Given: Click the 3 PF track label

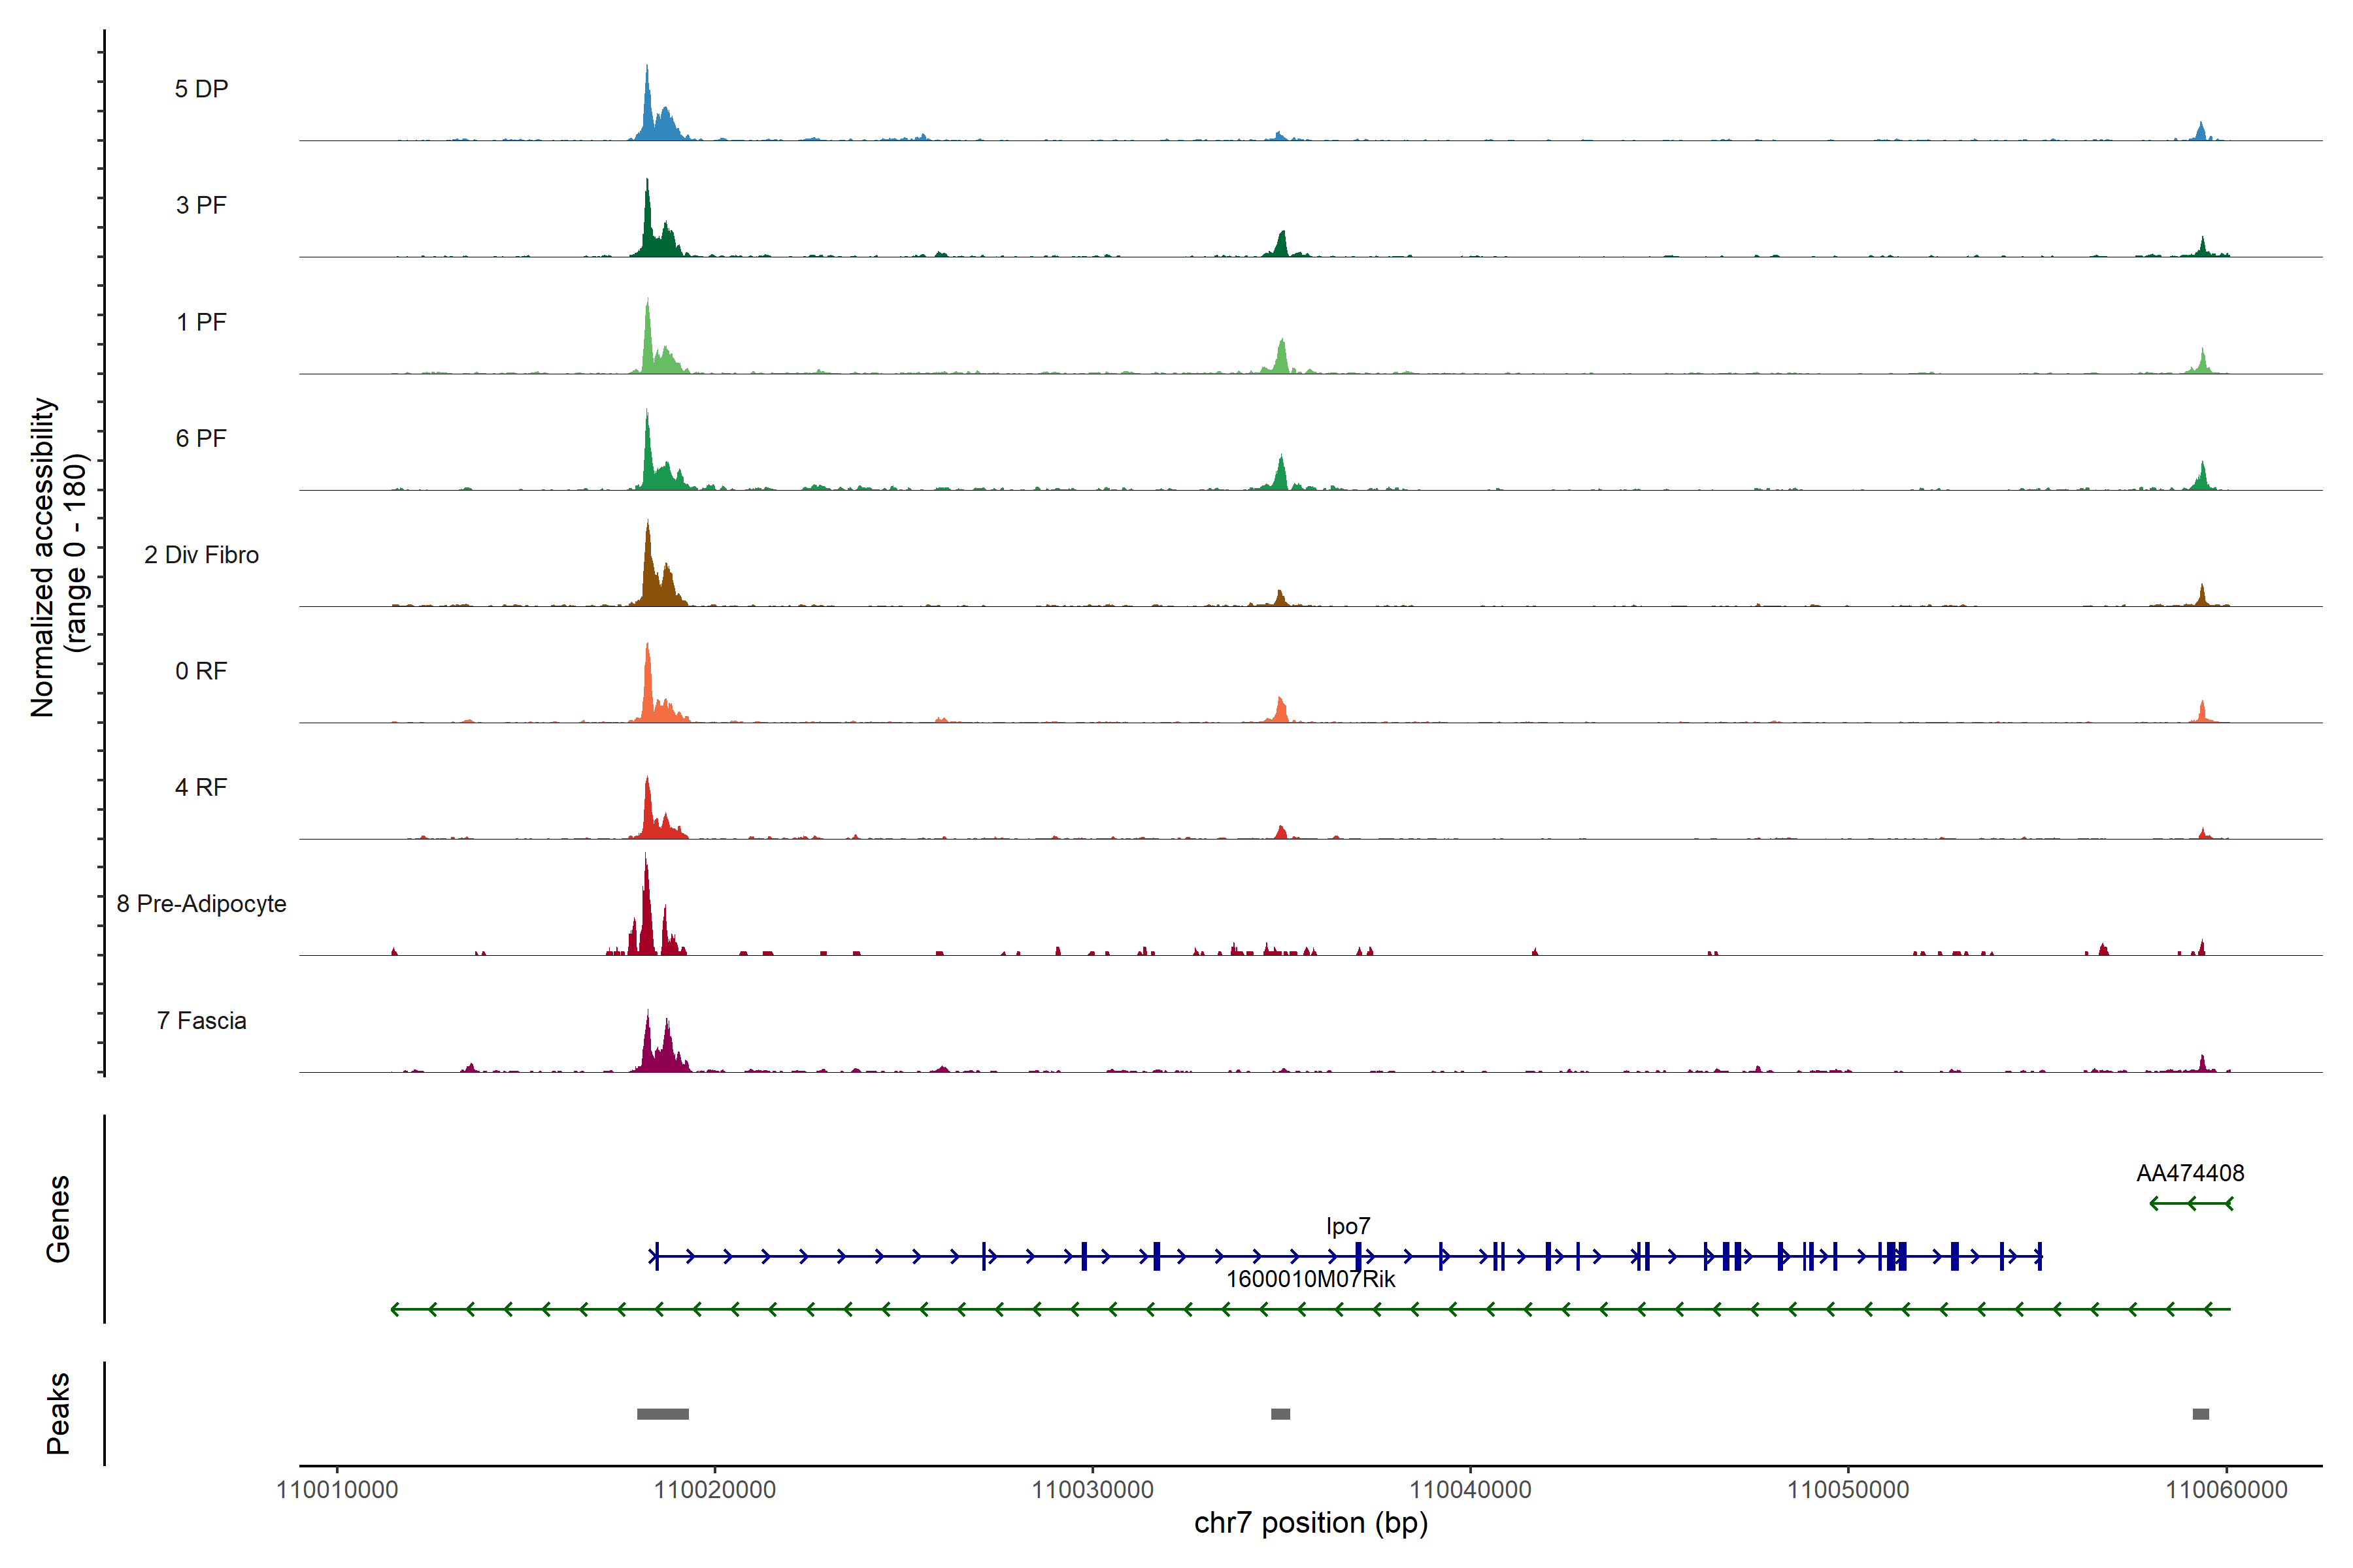Looking at the screenshot, I should (201, 205).
